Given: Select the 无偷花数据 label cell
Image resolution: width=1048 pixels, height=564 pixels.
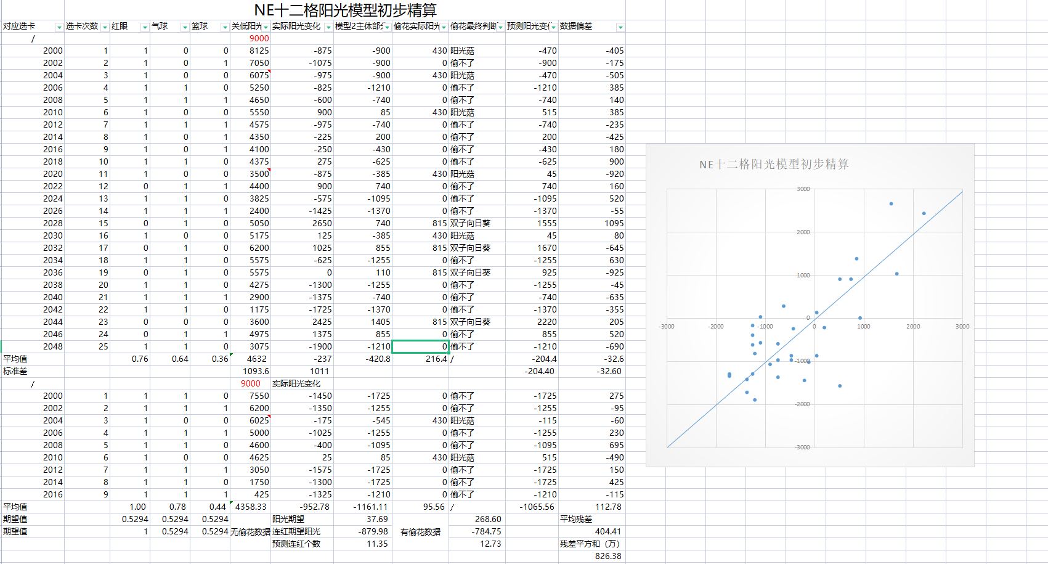Looking at the screenshot, I should point(250,531).
